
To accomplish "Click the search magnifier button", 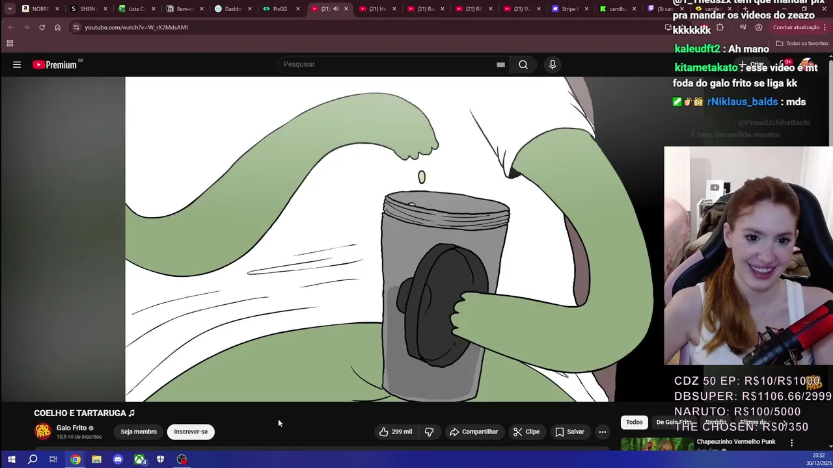I will point(523,64).
